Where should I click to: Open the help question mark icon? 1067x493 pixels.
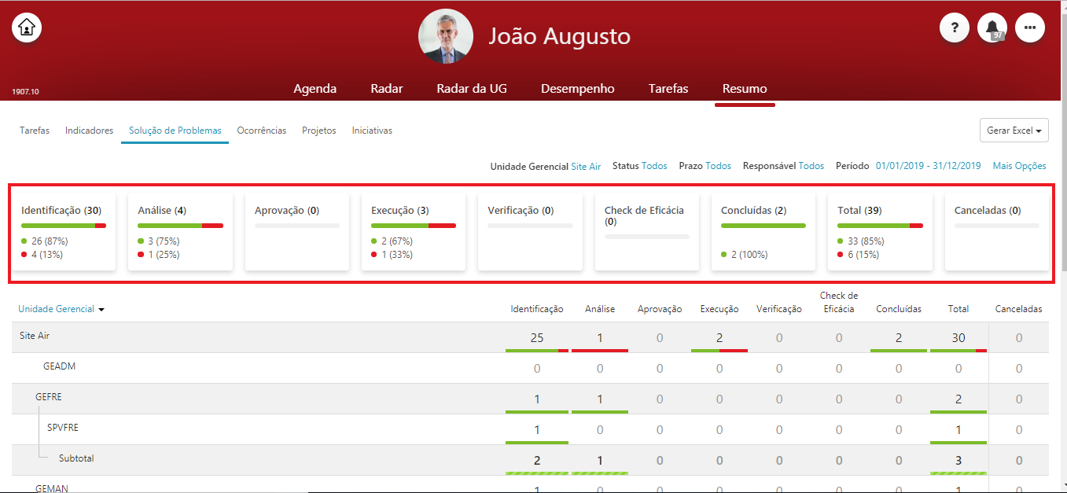tap(955, 28)
